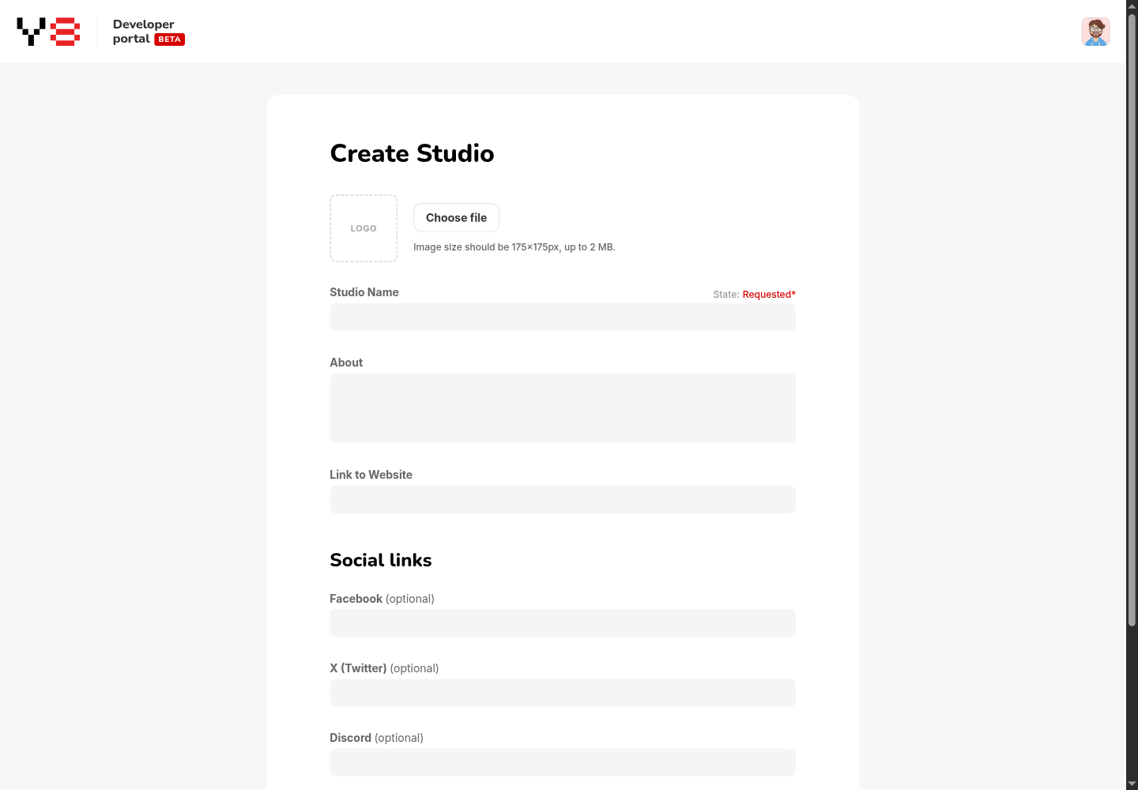Click the 'About' label
Image resolution: width=1138 pixels, height=790 pixels.
pos(346,363)
